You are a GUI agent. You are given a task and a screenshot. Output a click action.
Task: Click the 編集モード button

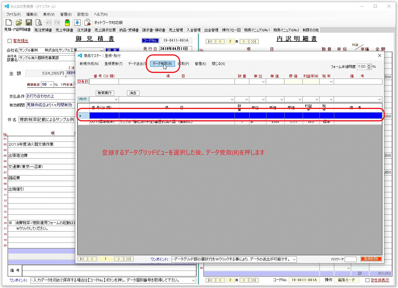[x=346, y=280]
